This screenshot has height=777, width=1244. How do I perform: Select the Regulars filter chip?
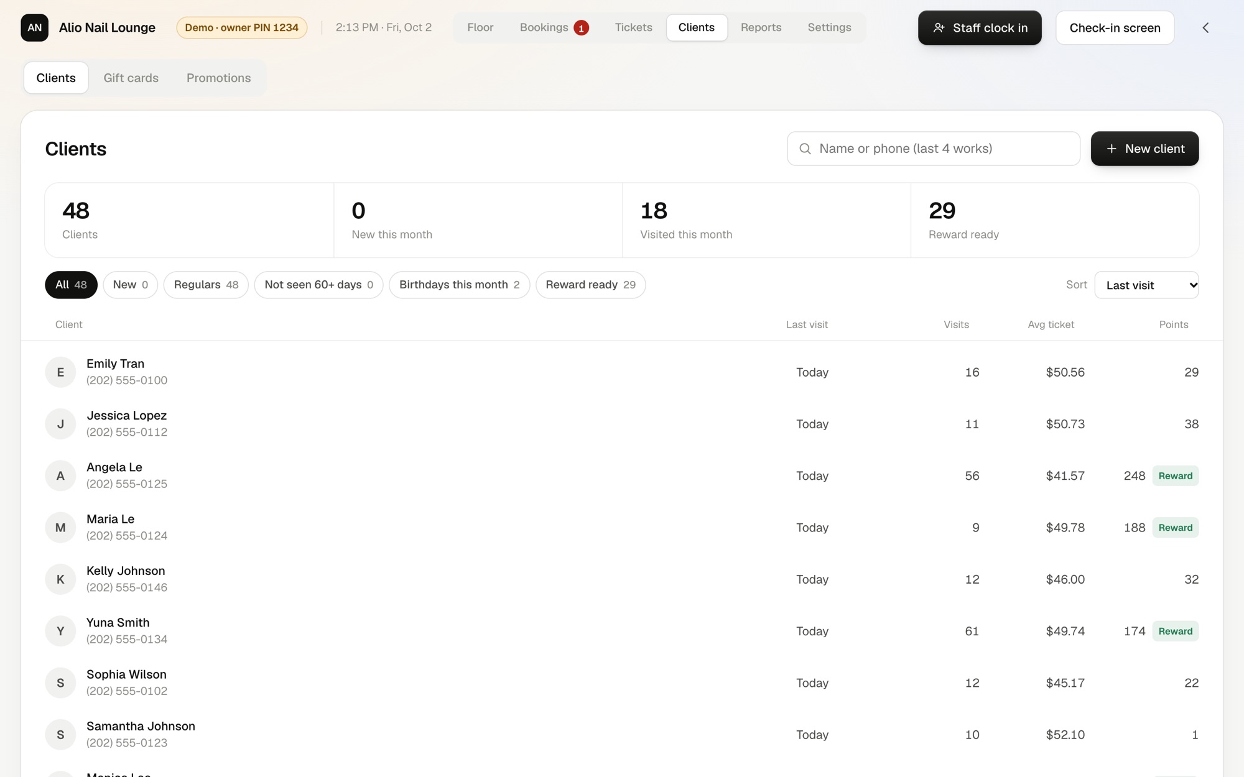206,285
